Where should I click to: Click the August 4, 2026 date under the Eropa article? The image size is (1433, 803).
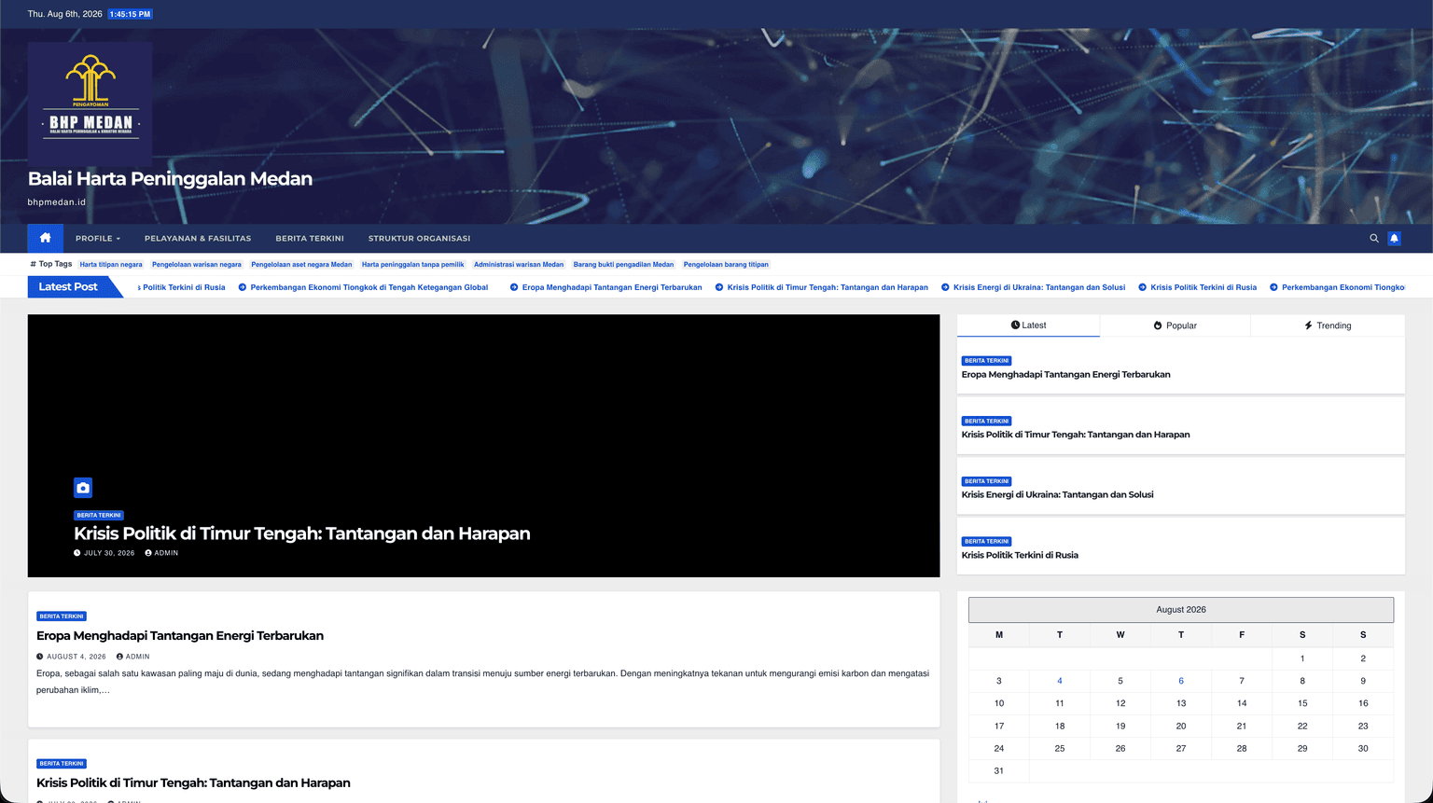[77, 657]
